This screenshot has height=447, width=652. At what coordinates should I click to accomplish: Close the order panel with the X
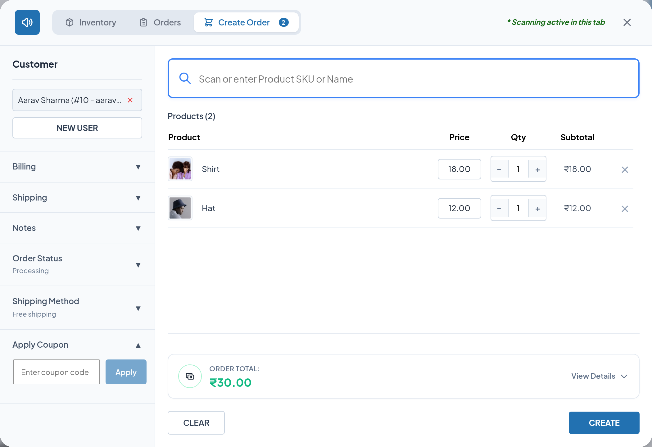pos(627,22)
